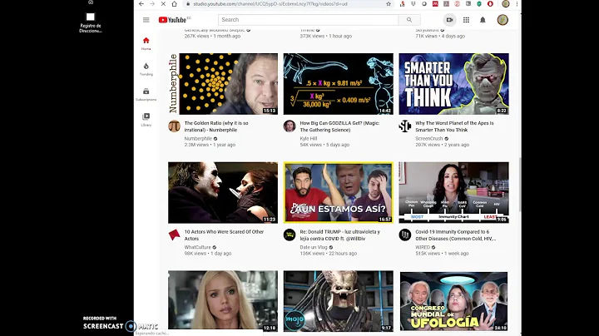Click the search magnifier button
This screenshot has width=599, height=336.
409,20
